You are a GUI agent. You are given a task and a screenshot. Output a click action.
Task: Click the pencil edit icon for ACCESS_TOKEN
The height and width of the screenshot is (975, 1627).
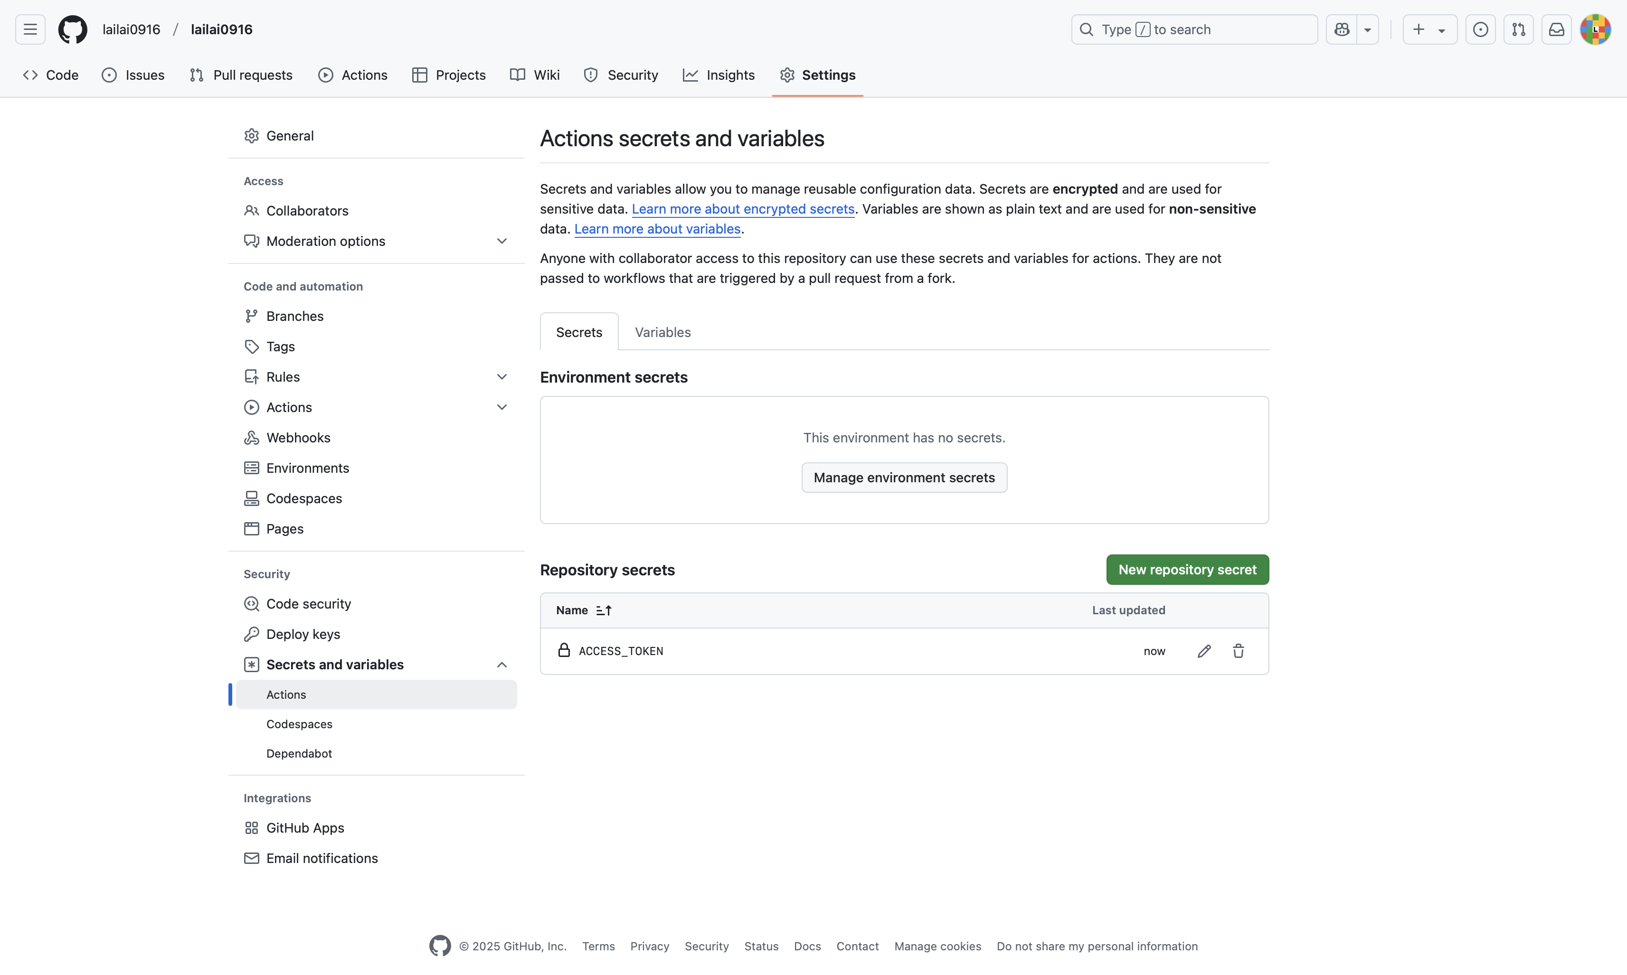(x=1204, y=651)
